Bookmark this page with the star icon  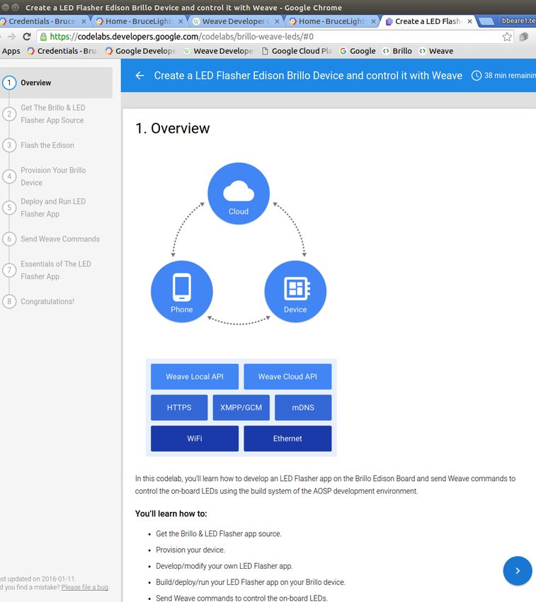507,37
